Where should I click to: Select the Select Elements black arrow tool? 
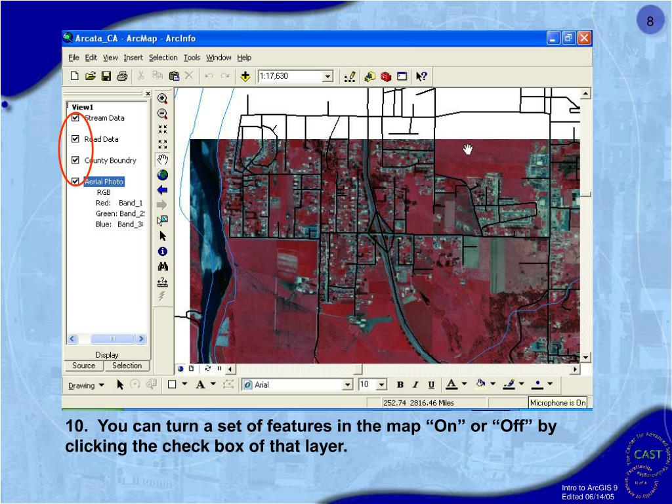point(163,236)
